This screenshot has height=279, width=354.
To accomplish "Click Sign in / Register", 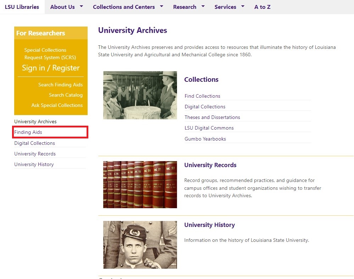I will [x=51, y=68].
